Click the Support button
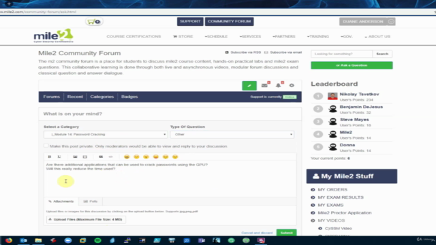436x245 pixels. coord(190,21)
